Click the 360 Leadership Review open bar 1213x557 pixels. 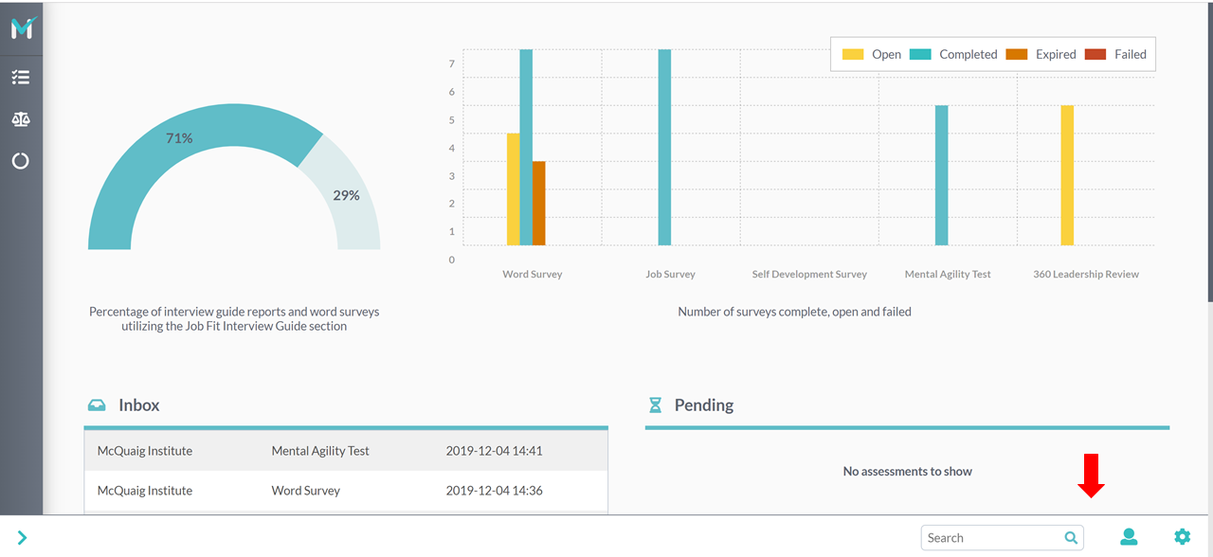click(1067, 175)
